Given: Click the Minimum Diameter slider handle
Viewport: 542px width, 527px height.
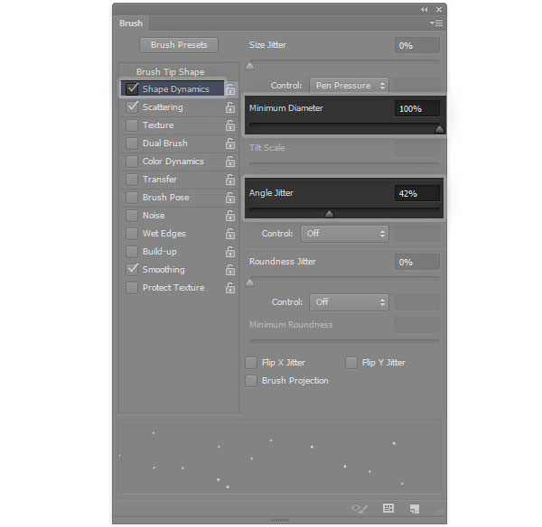Looking at the screenshot, I should click(x=439, y=129).
